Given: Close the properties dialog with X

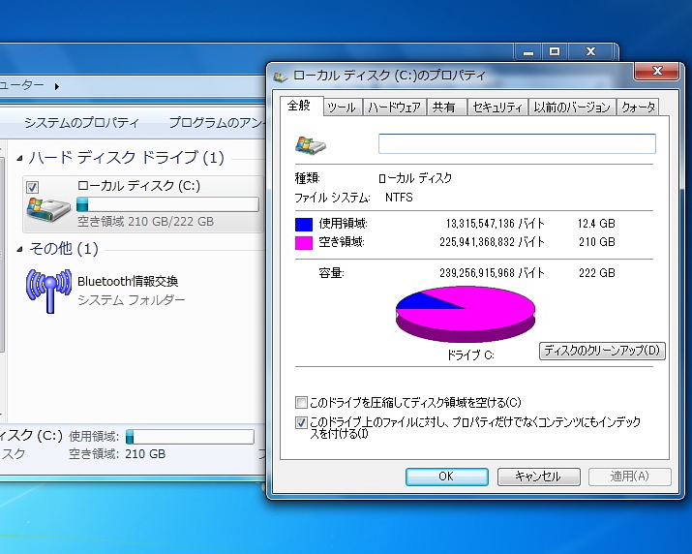Looking at the screenshot, I should pos(657,71).
